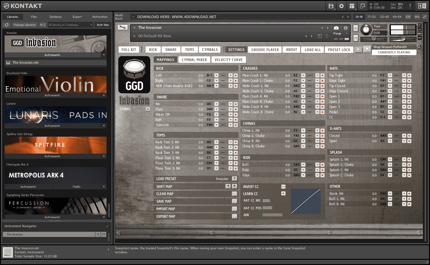Screen dimensions: 430x265
Task: Go to previous instrument with left arrow
Action: click(x=322, y=28)
